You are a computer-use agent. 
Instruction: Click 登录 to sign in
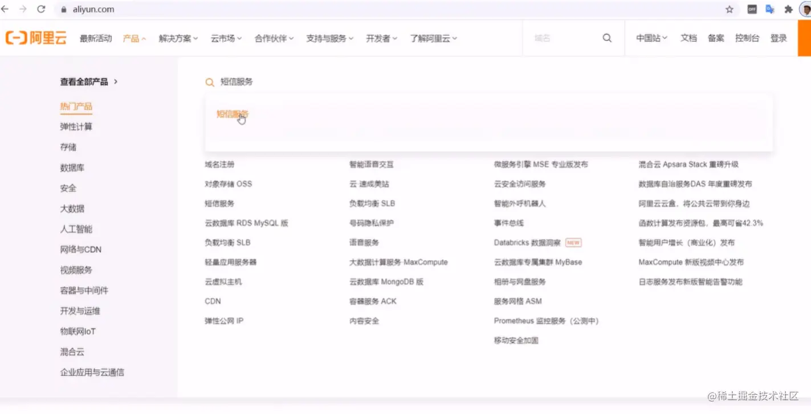[779, 38]
